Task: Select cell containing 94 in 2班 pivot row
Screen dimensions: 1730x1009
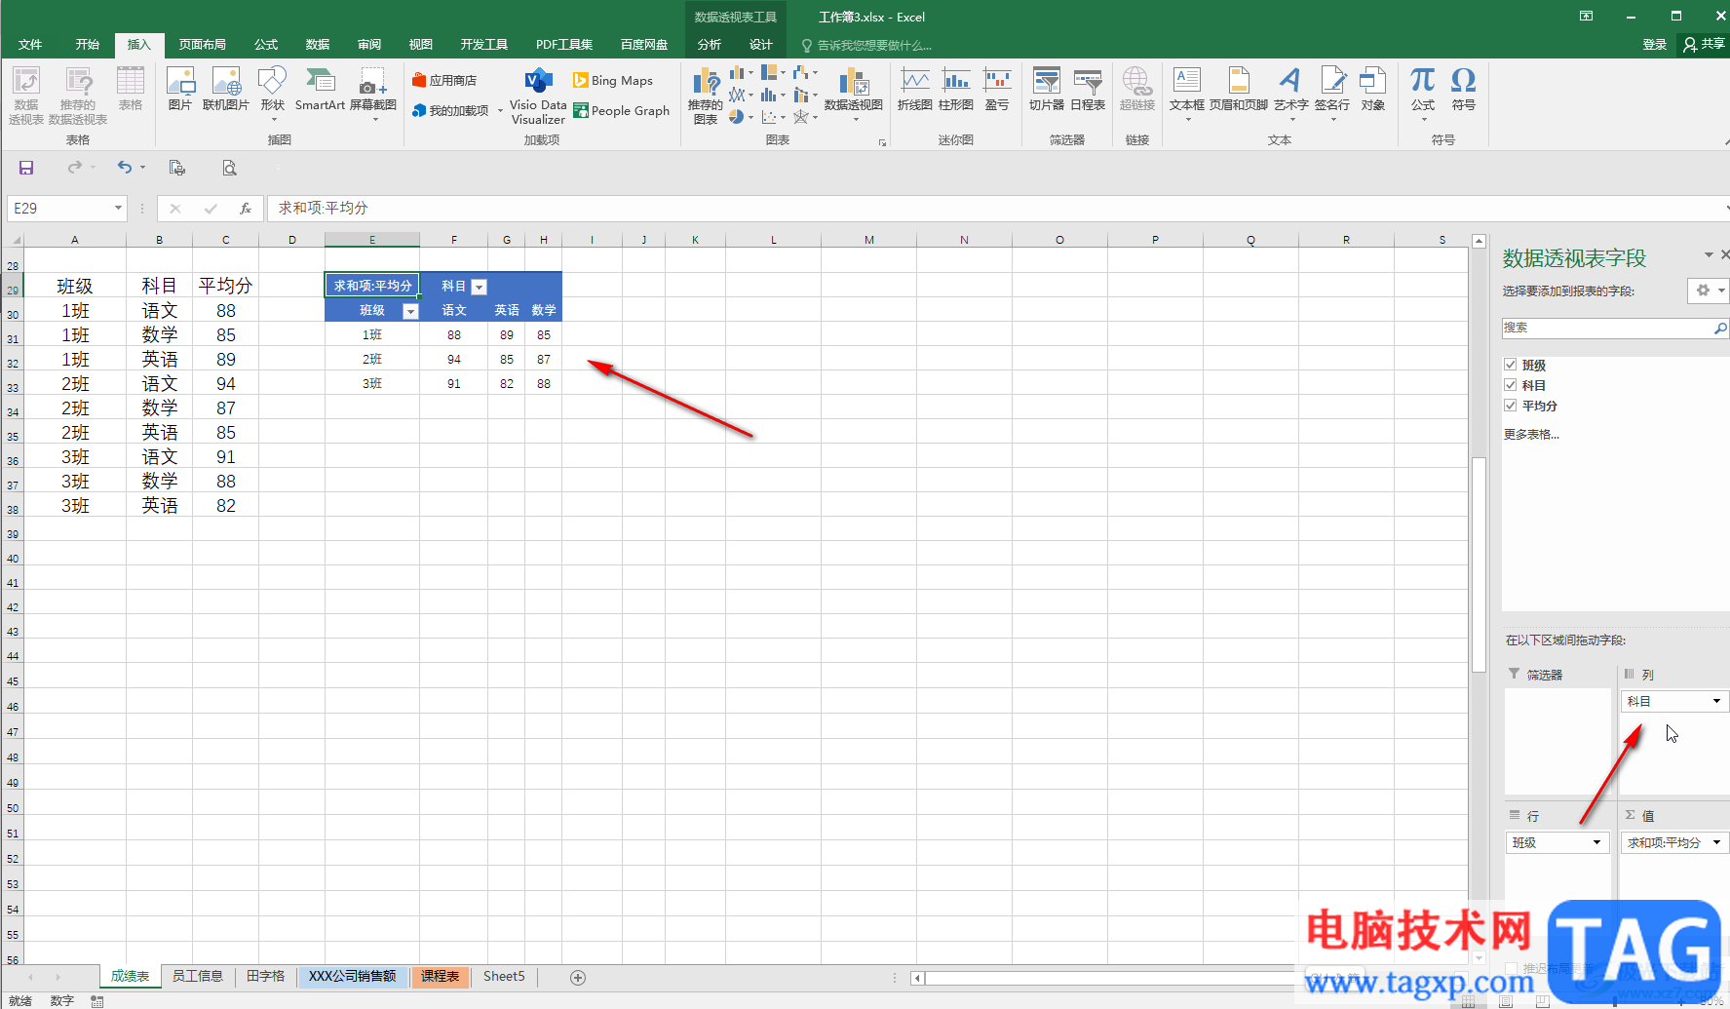Action: pos(454,359)
